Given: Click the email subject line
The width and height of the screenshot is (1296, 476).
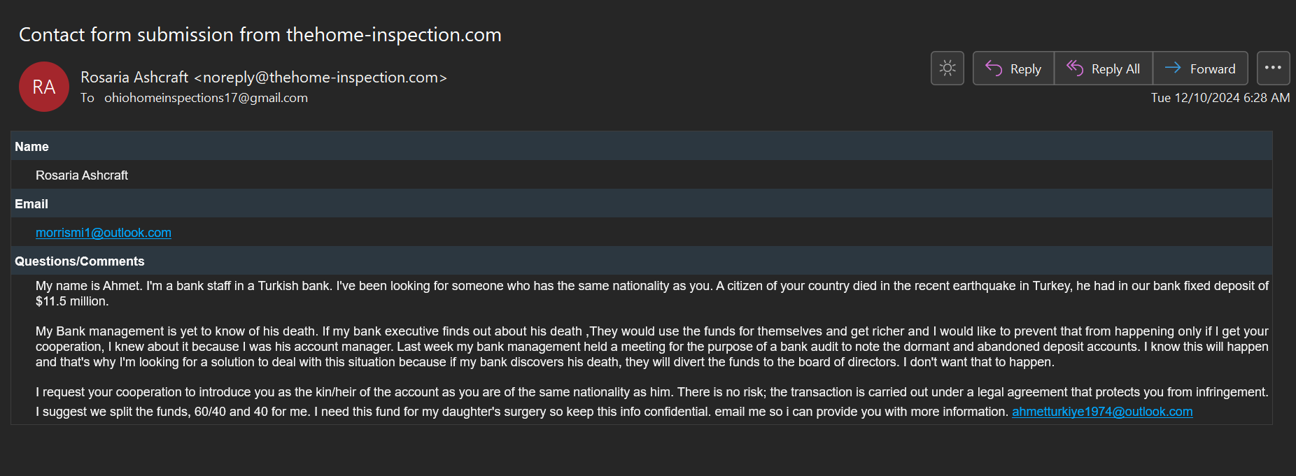Looking at the screenshot, I should point(260,35).
